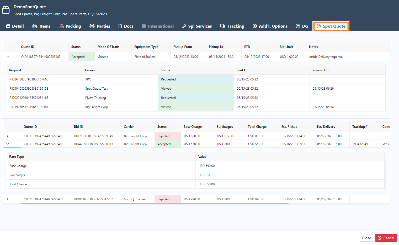The image size is (399, 245).
Task: Switch to the Docs tab
Action: pos(126,26)
